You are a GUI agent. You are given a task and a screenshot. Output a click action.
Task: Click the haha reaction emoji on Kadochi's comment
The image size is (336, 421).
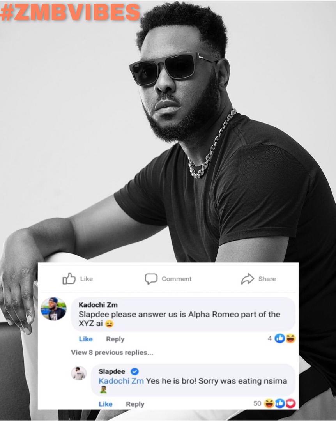(x=290, y=338)
